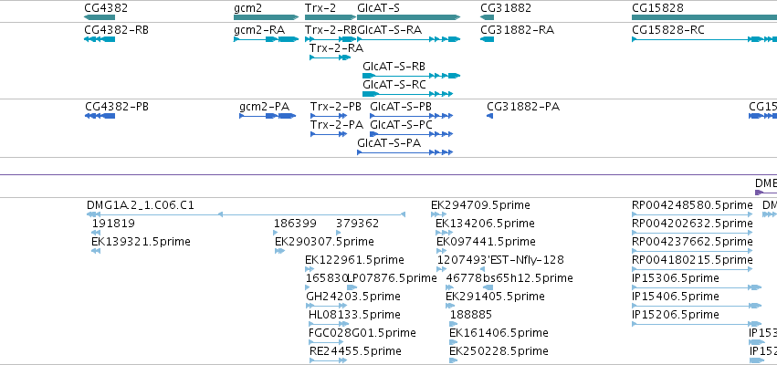The width and height of the screenshot is (777, 365).
Task: Select the FGC028G01.5prime EST label
Action: (362, 333)
